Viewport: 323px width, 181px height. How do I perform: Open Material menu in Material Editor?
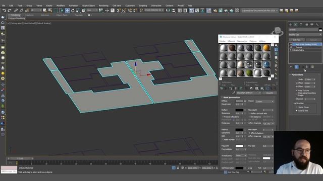tap(231, 41)
